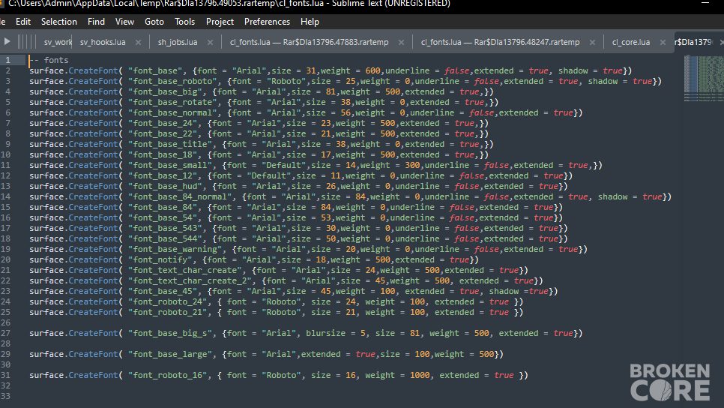Open the Project menu
Image resolution: width=724 pixels, height=408 pixels.
coord(220,22)
